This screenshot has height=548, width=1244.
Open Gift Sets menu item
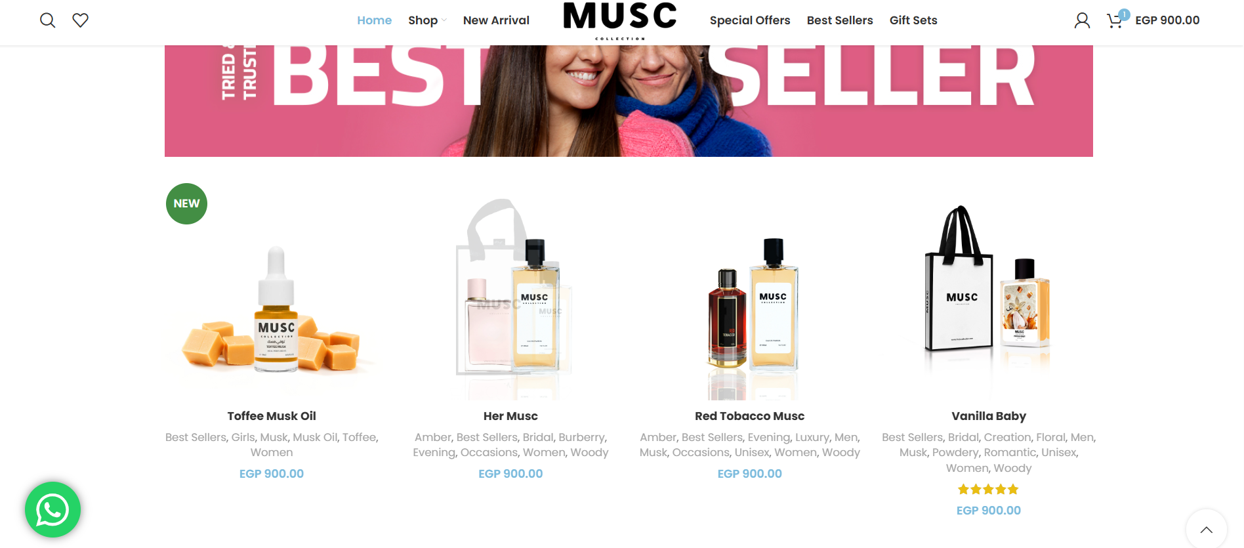pyautogui.click(x=913, y=20)
